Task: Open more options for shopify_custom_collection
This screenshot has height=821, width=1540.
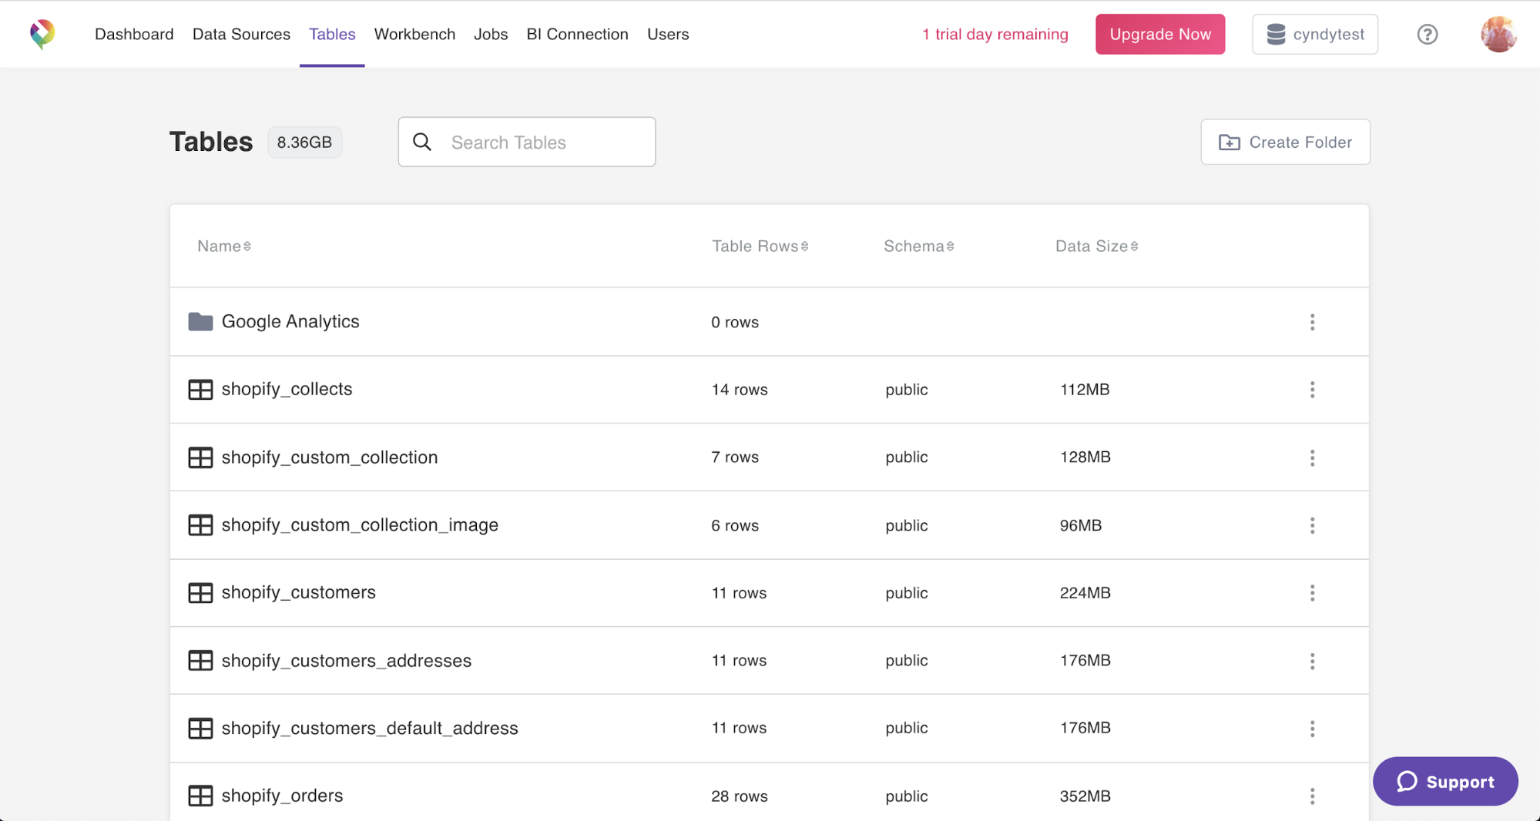Action: (1312, 458)
